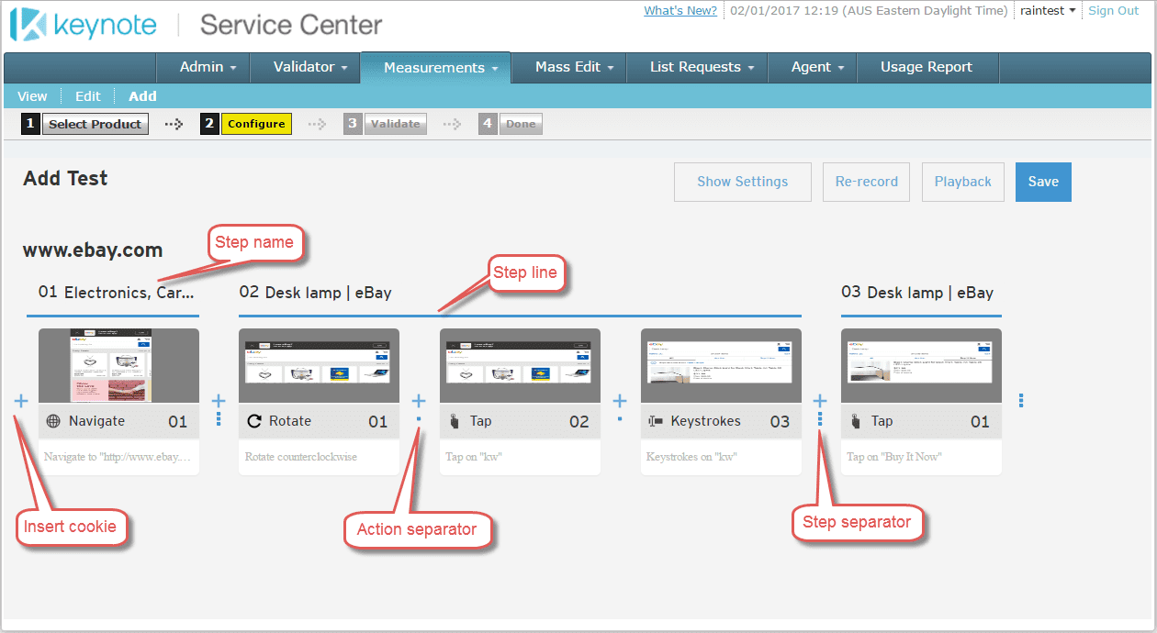This screenshot has height=633, width=1157.
Task: Select the Add submenu item
Action: pos(142,96)
